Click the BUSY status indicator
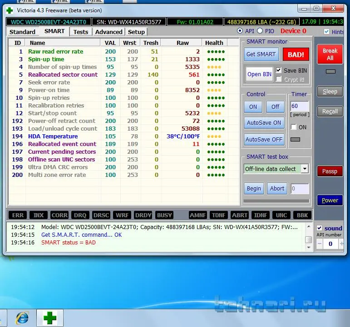Screen dimensions: 350x327 [x=164, y=215]
